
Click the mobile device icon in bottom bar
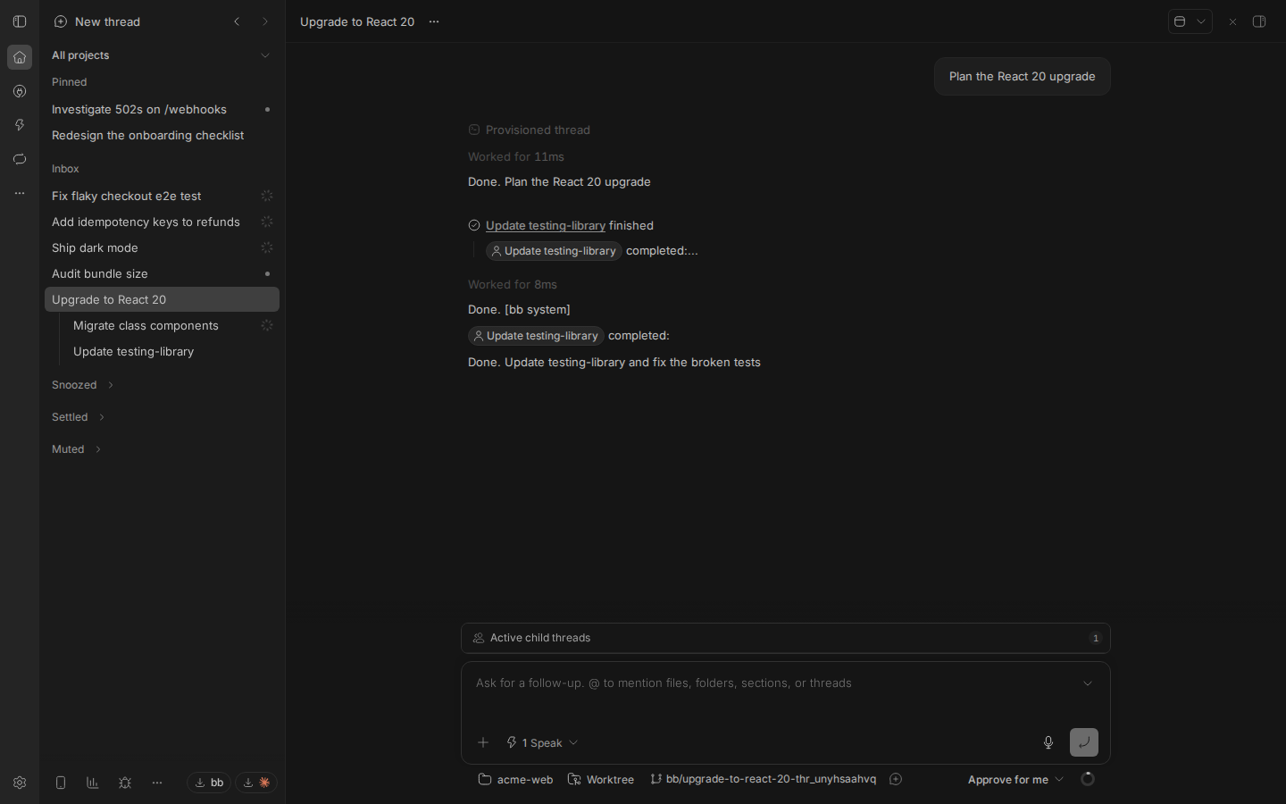[61, 783]
